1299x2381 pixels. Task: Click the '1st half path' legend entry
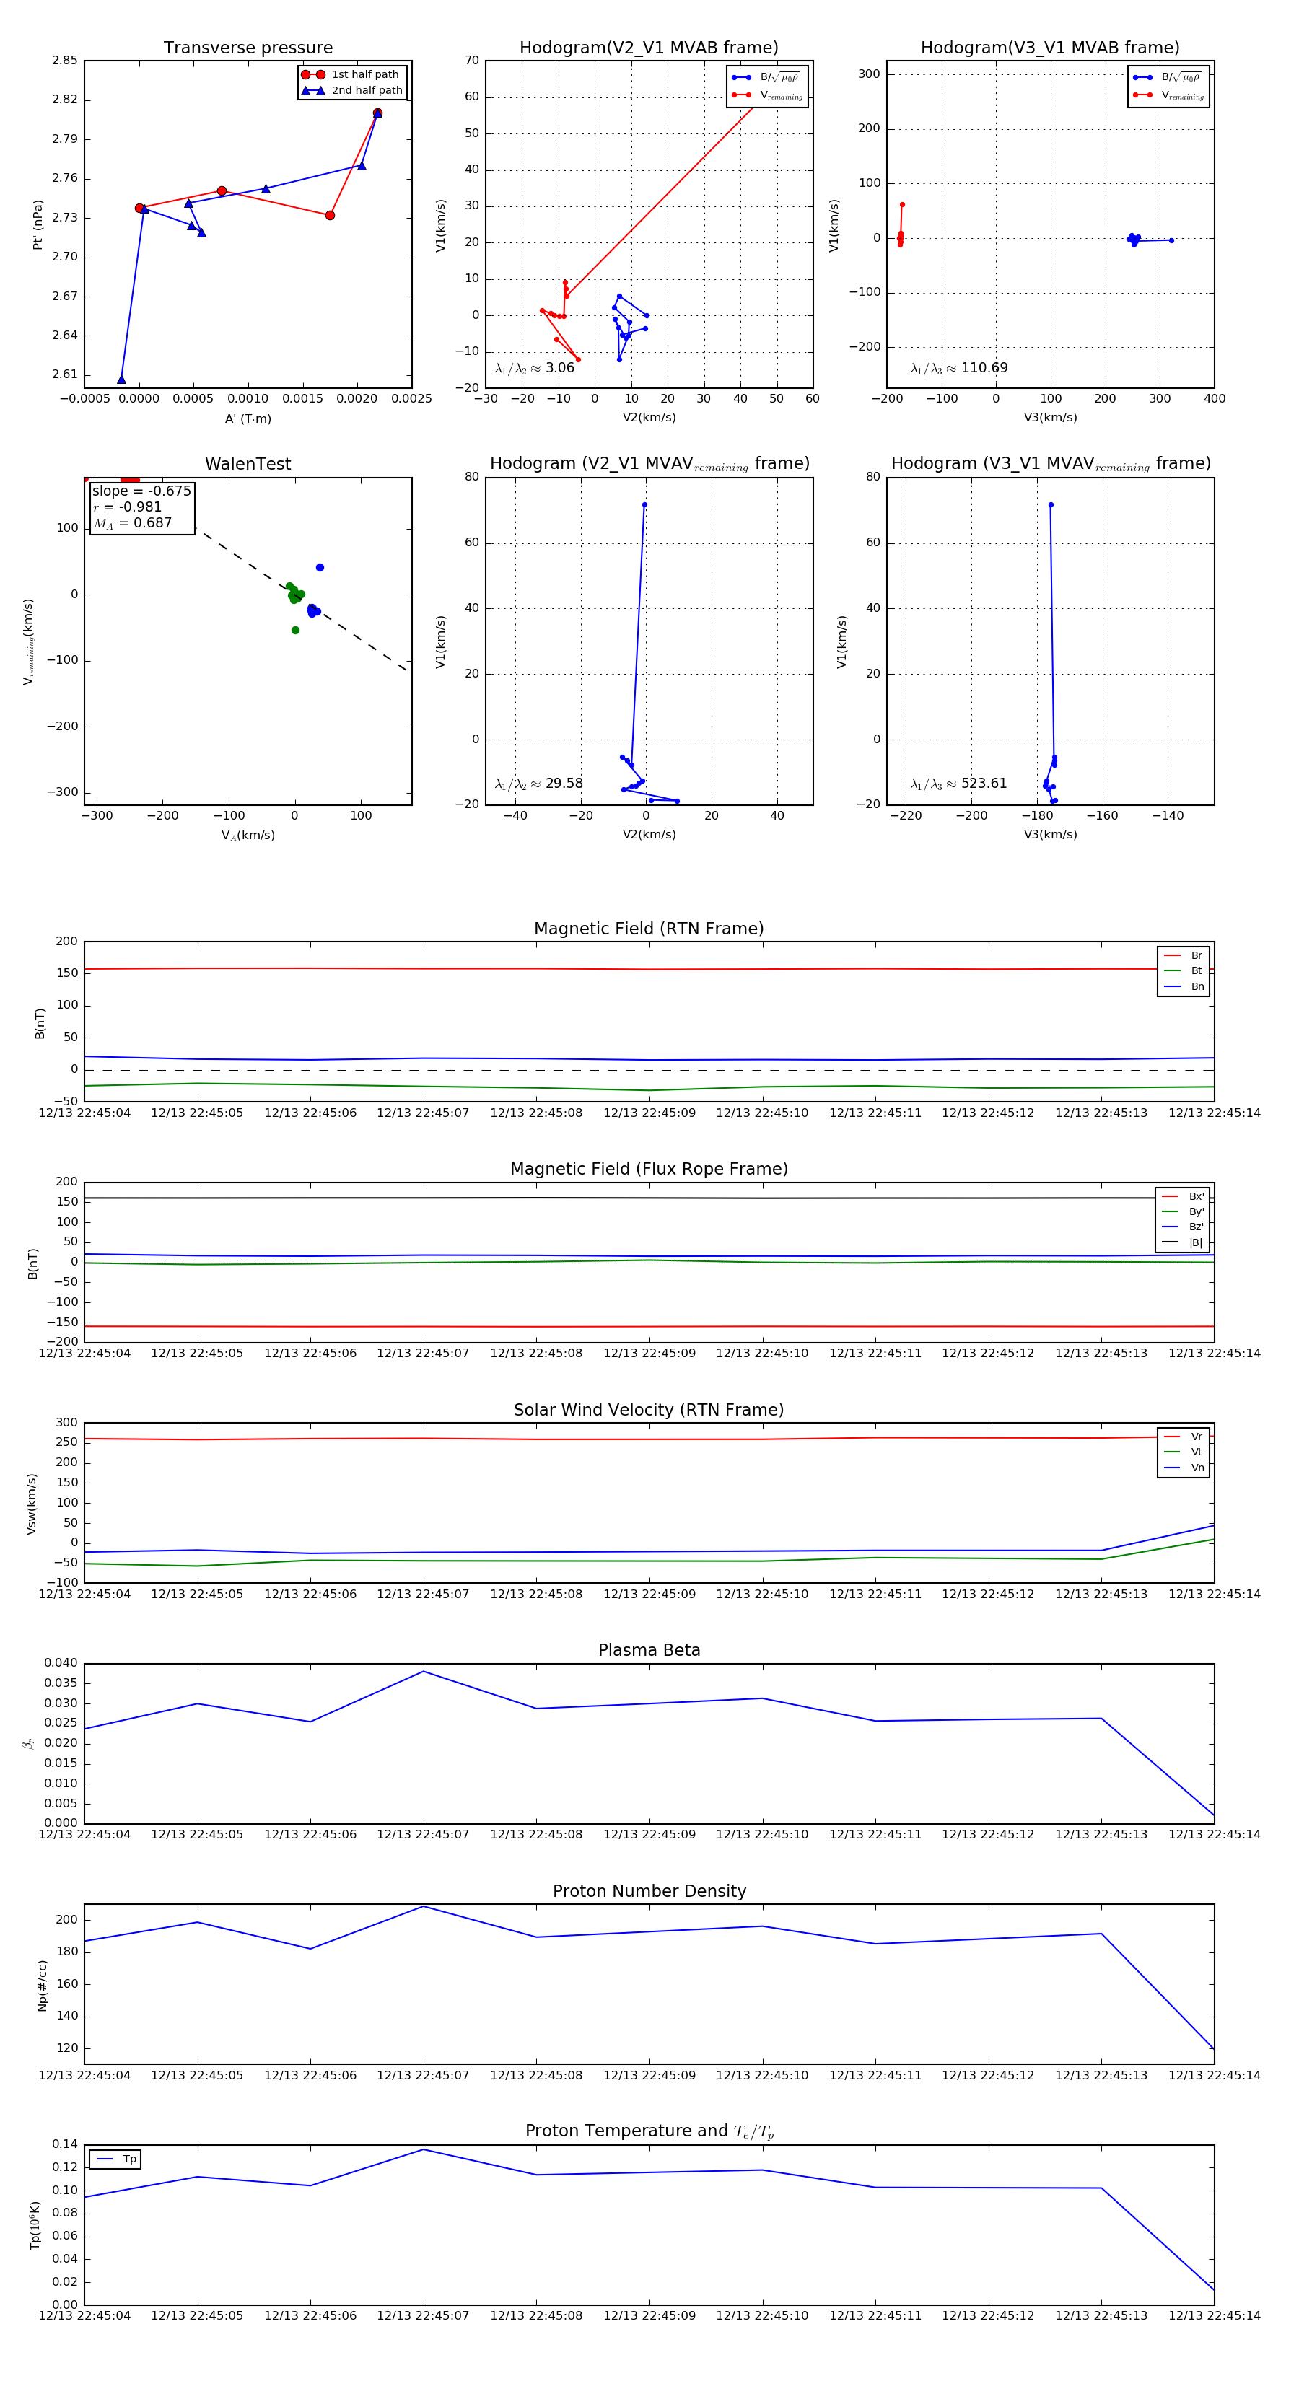tap(352, 75)
